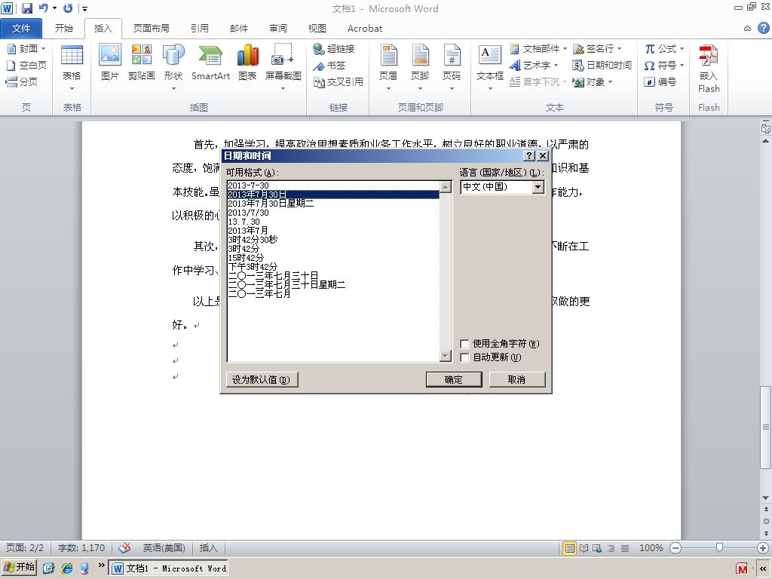Click the zoom slider handle
Screen dimensions: 772x579
(x=719, y=547)
